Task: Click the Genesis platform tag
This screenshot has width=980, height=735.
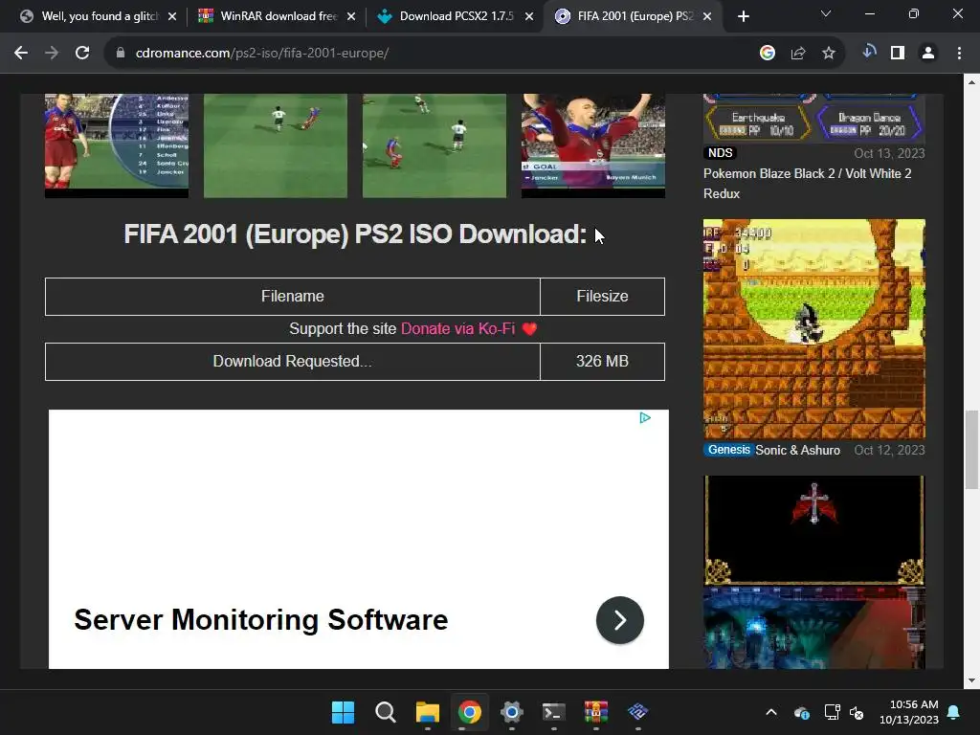Action: point(728,450)
